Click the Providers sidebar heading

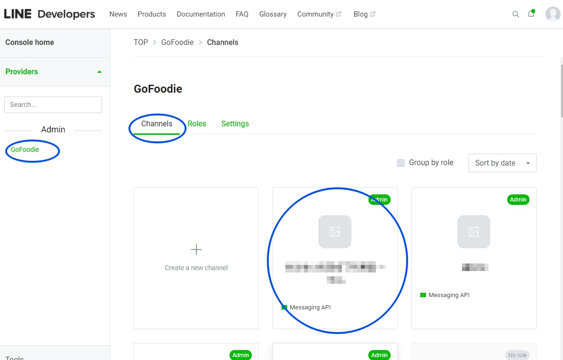22,71
